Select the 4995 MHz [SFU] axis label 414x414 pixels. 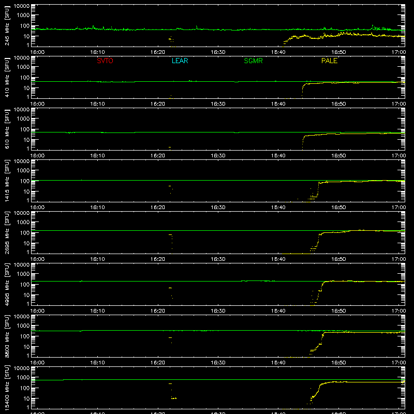click(x=7, y=284)
